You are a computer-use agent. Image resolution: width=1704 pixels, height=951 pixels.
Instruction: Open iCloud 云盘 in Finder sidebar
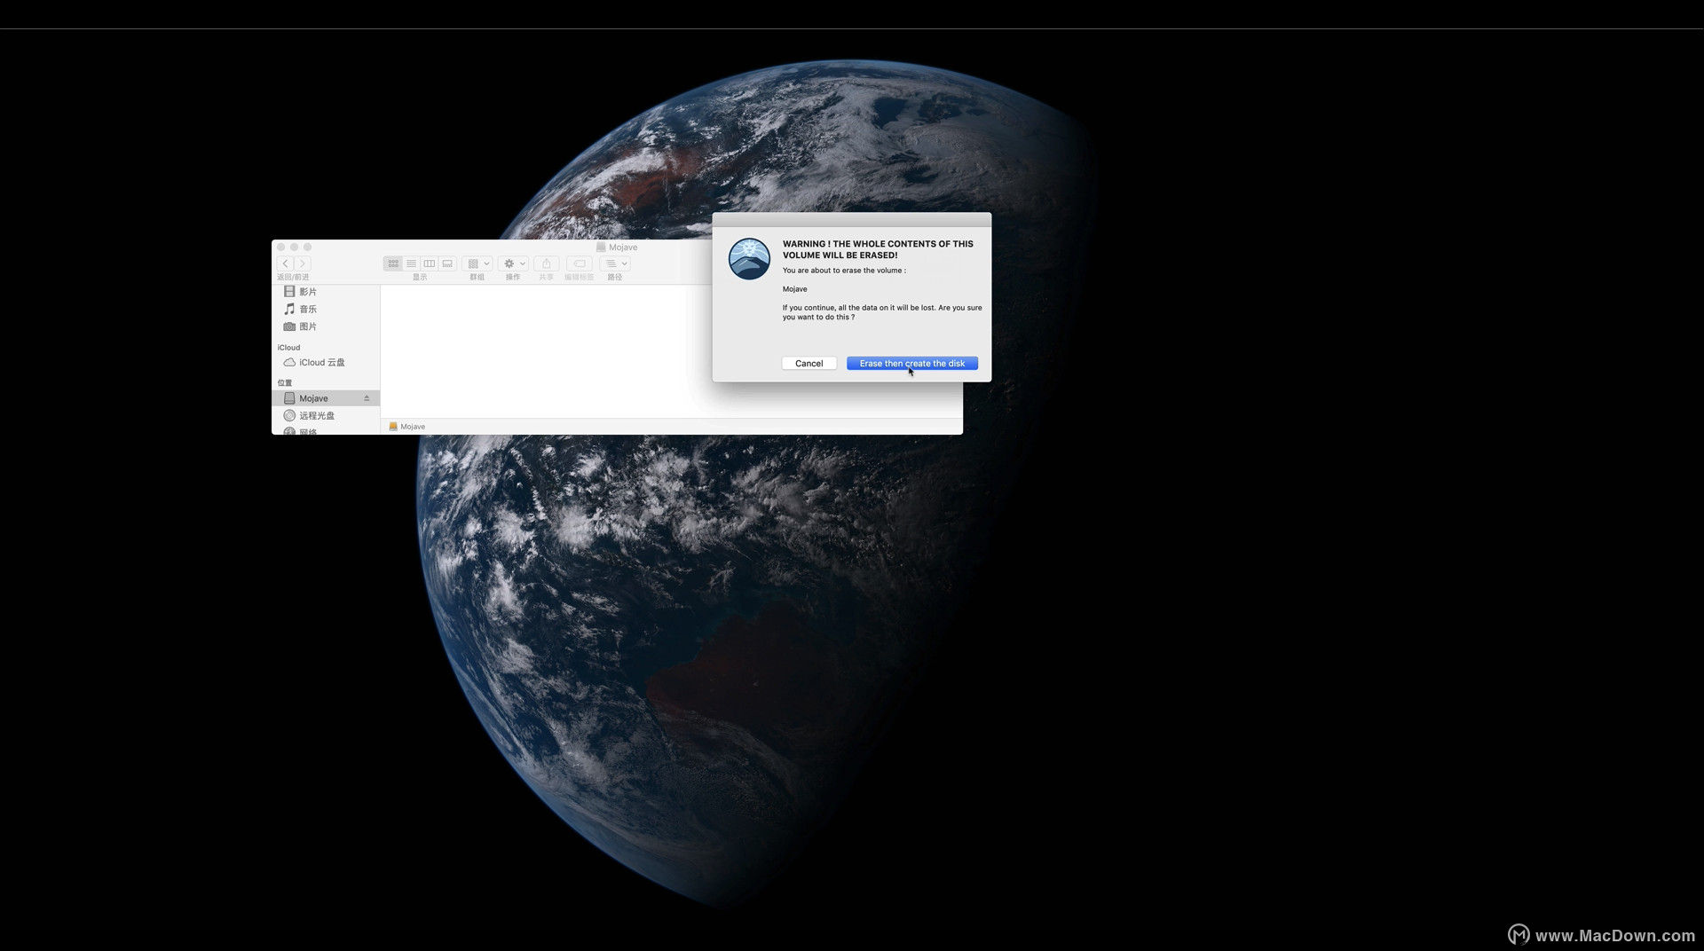coord(326,363)
